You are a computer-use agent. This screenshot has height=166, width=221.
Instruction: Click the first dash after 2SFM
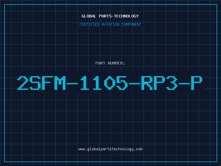(x=72, y=84)
